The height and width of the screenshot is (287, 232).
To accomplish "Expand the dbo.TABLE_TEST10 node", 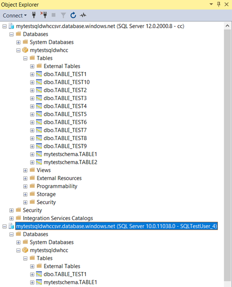I will [x=32, y=82].
